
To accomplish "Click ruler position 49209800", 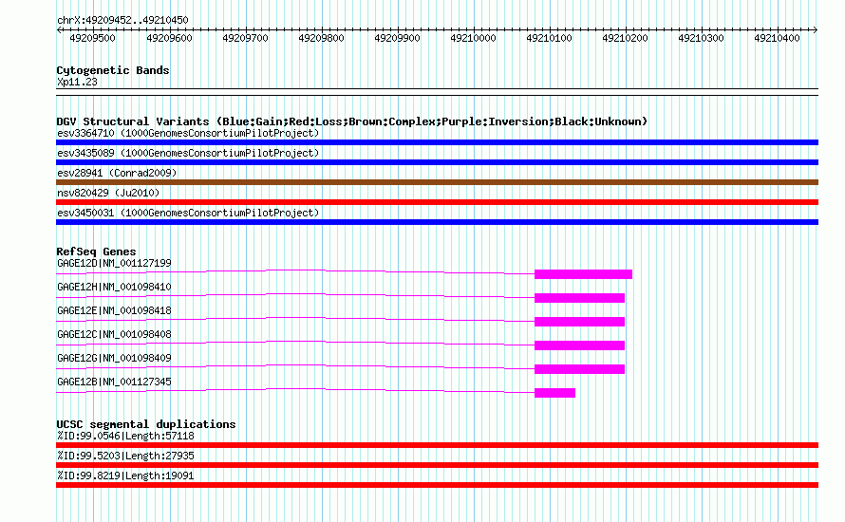I will tap(321, 38).
